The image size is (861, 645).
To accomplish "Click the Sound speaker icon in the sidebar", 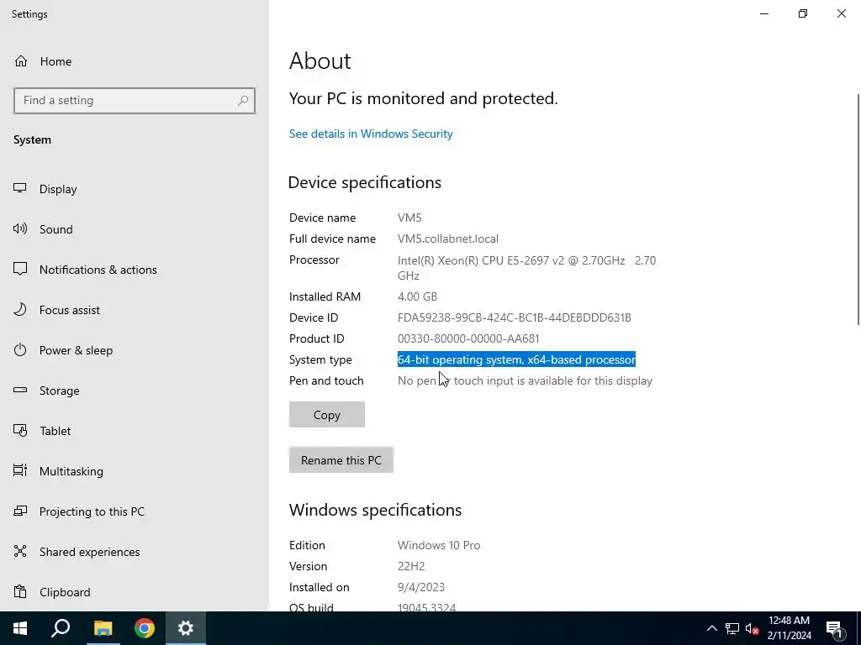I will [20, 228].
